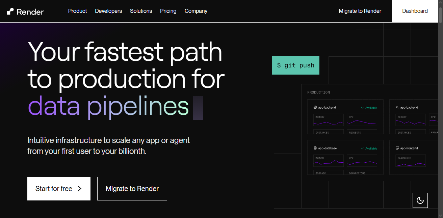Open the Product menu
Screen dimensions: 443x218
pyautogui.click(x=77, y=11)
